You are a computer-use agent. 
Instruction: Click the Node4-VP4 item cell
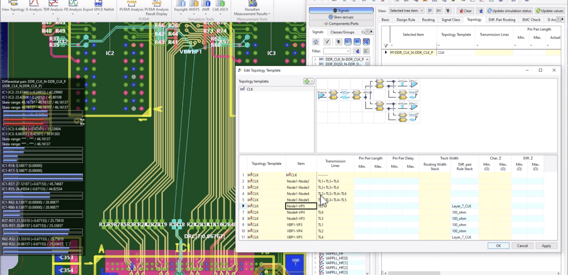coord(301,212)
